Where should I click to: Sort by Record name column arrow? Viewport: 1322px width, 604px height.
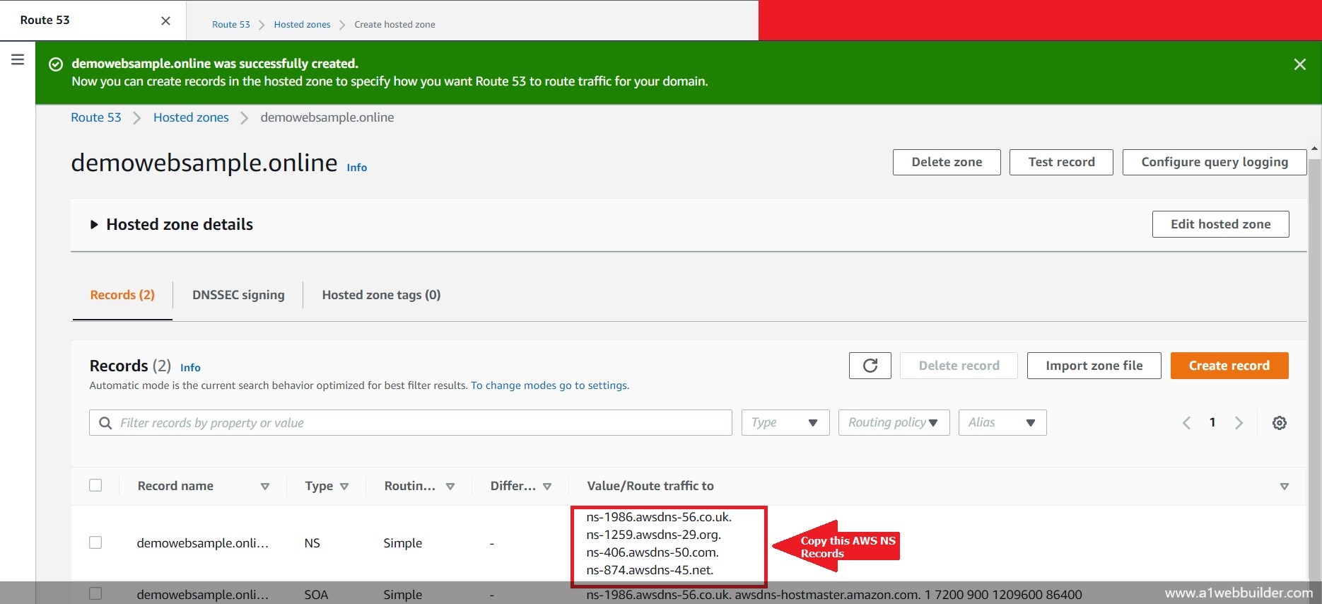point(265,487)
